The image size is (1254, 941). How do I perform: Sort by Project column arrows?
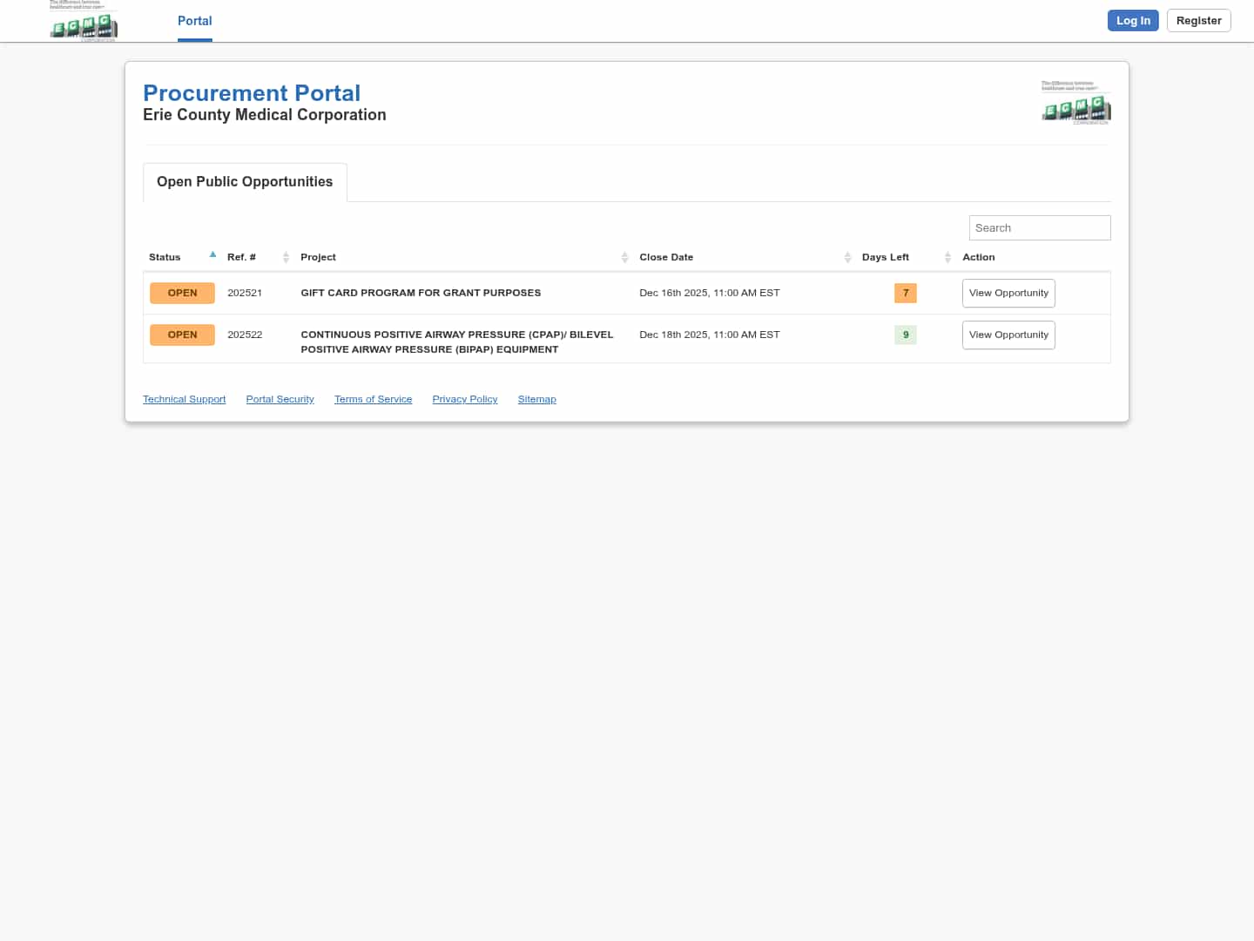pyautogui.click(x=624, y=257)
